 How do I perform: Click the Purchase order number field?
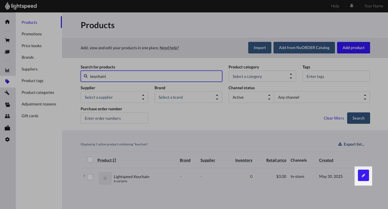114,118
